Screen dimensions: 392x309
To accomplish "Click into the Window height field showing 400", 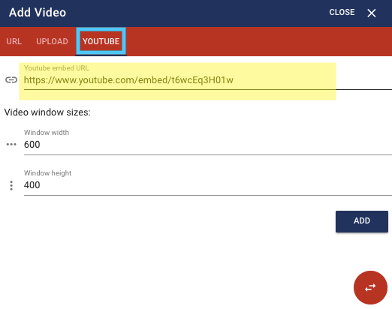I will pos(208,185).
